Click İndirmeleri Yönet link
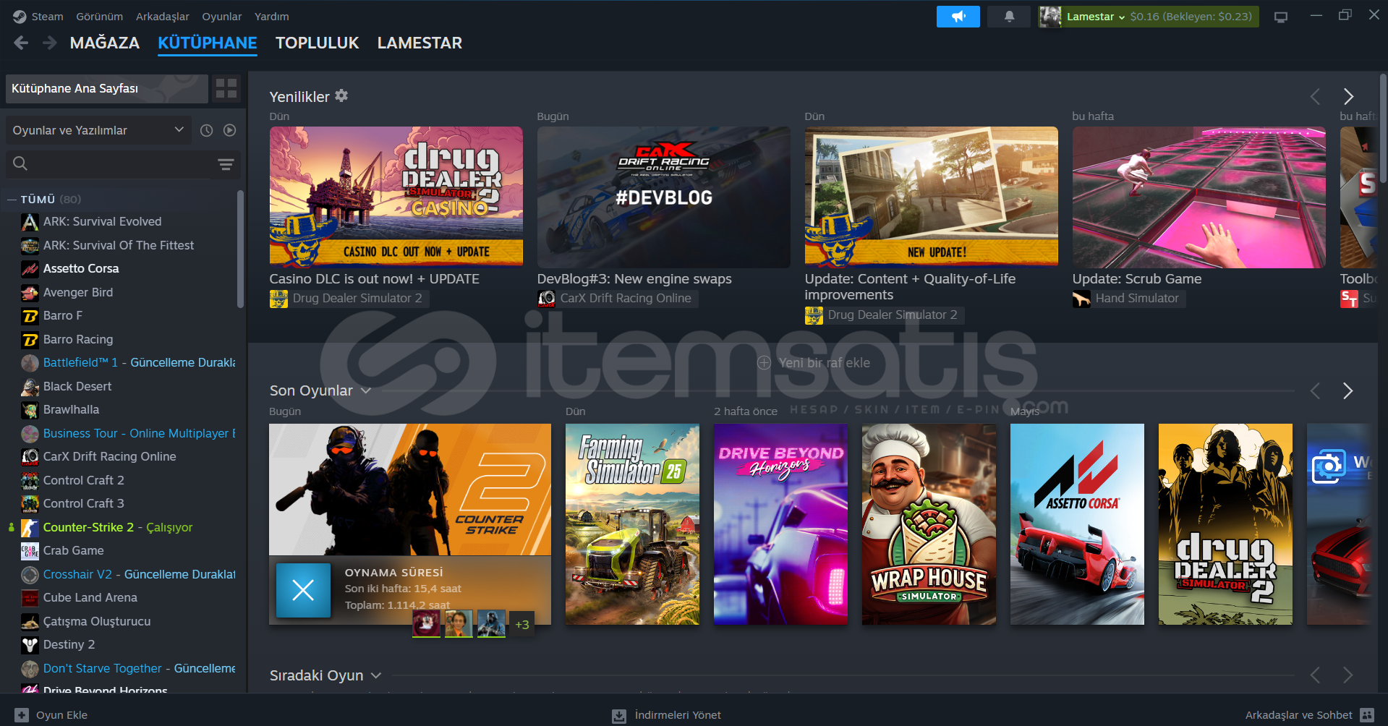Image resolution: width=1388 pixels, height=726 pixels. pyautogui.click(x=678, y=715)
